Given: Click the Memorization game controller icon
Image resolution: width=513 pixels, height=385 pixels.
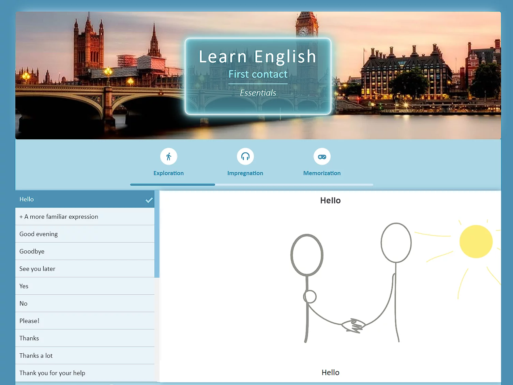Looking at the screenshot, I should (322, 156).
